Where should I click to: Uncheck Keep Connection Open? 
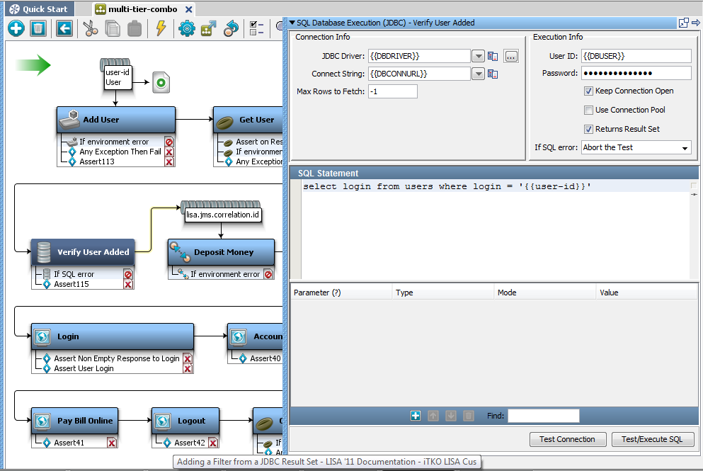pos(588,91)
